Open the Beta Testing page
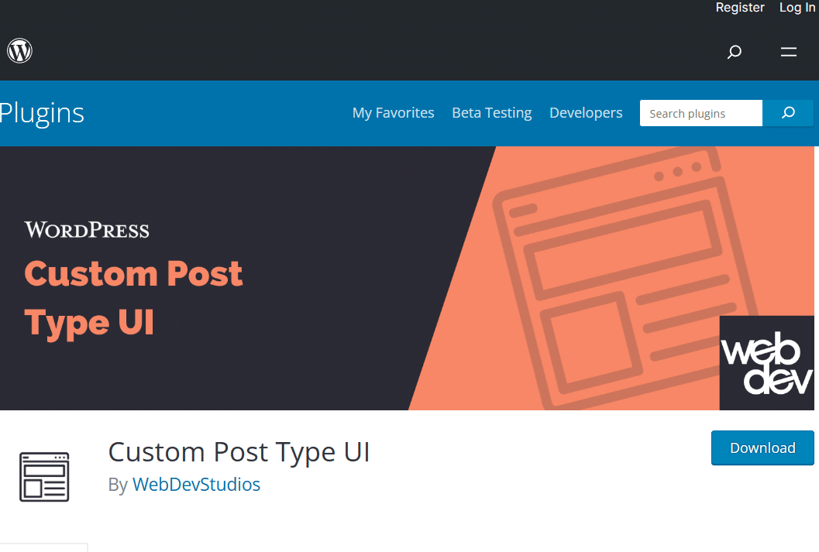819x552 pixels. pyautogui.click(x=491, y=113)
